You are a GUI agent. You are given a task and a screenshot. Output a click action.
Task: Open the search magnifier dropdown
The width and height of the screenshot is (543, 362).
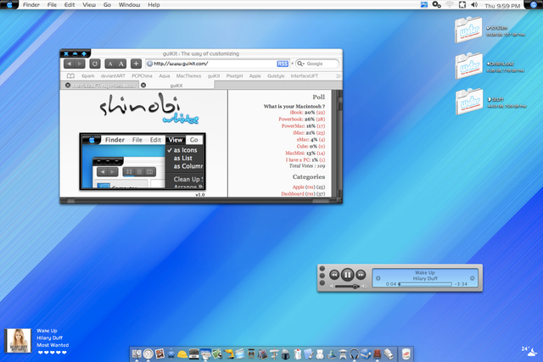[x=300, y=64]
